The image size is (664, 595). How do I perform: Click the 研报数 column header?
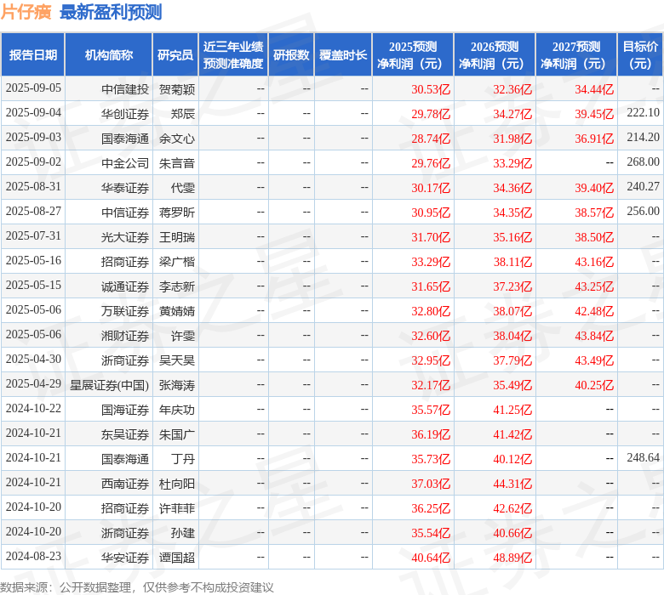(291, 55)
